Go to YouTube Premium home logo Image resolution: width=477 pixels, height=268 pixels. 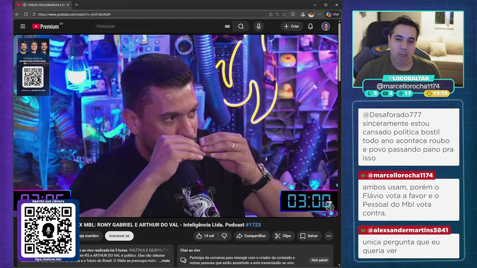tap(45, 26)
